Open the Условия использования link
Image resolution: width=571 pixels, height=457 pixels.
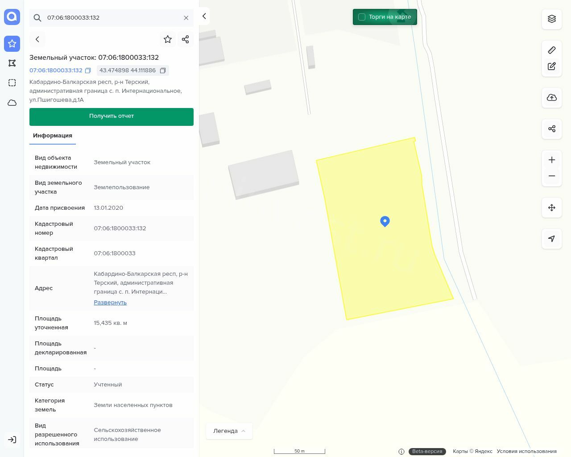coord(526,451)
